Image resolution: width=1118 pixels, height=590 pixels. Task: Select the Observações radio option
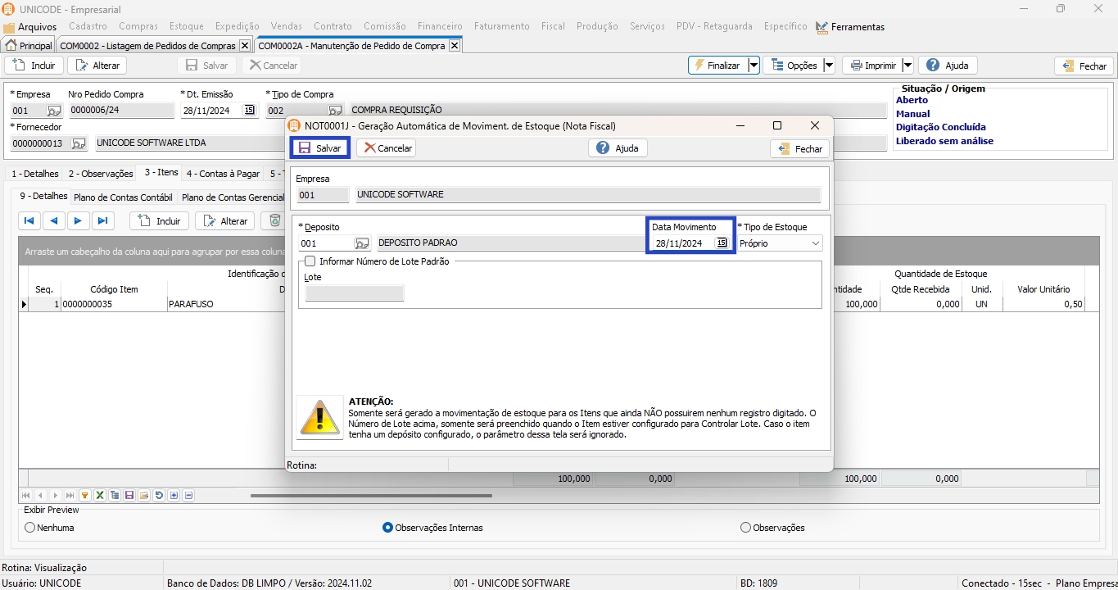[745, 528]
